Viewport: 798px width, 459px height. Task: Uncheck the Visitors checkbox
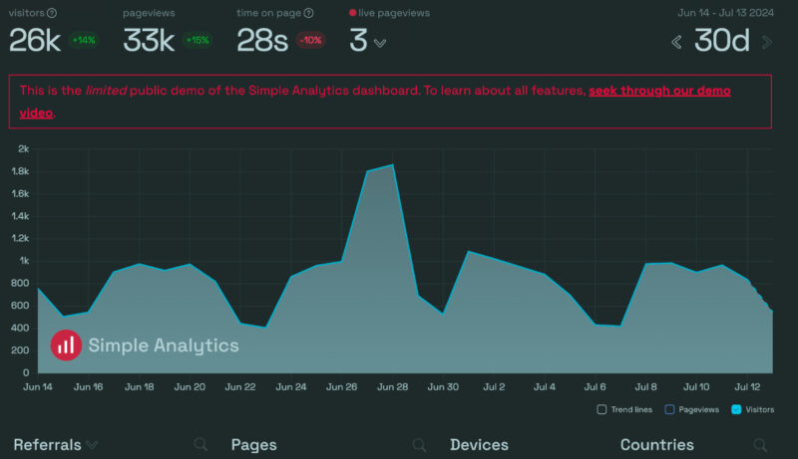tap(736, 409)
